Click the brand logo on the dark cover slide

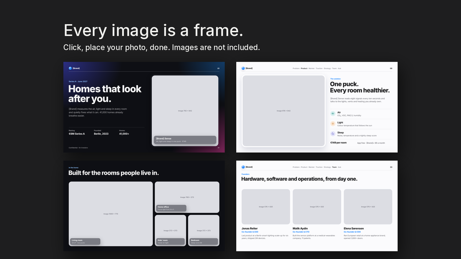[x=74, y=68]
